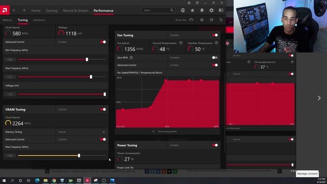Screen dimensions: 327x184
Task: Switch to the Advisors sub-tab
Action: [x=39, y=20]
